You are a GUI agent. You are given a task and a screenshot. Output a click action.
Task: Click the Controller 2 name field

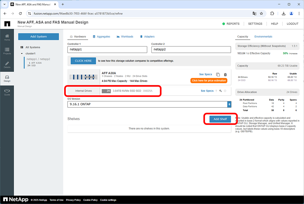point(191,49)
